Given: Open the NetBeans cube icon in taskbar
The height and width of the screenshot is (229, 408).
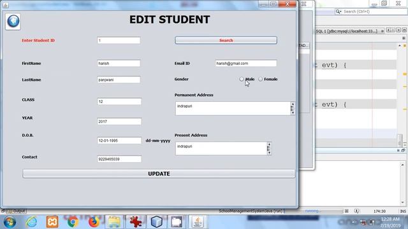Looking at the screenshot, I should [156, 222].
